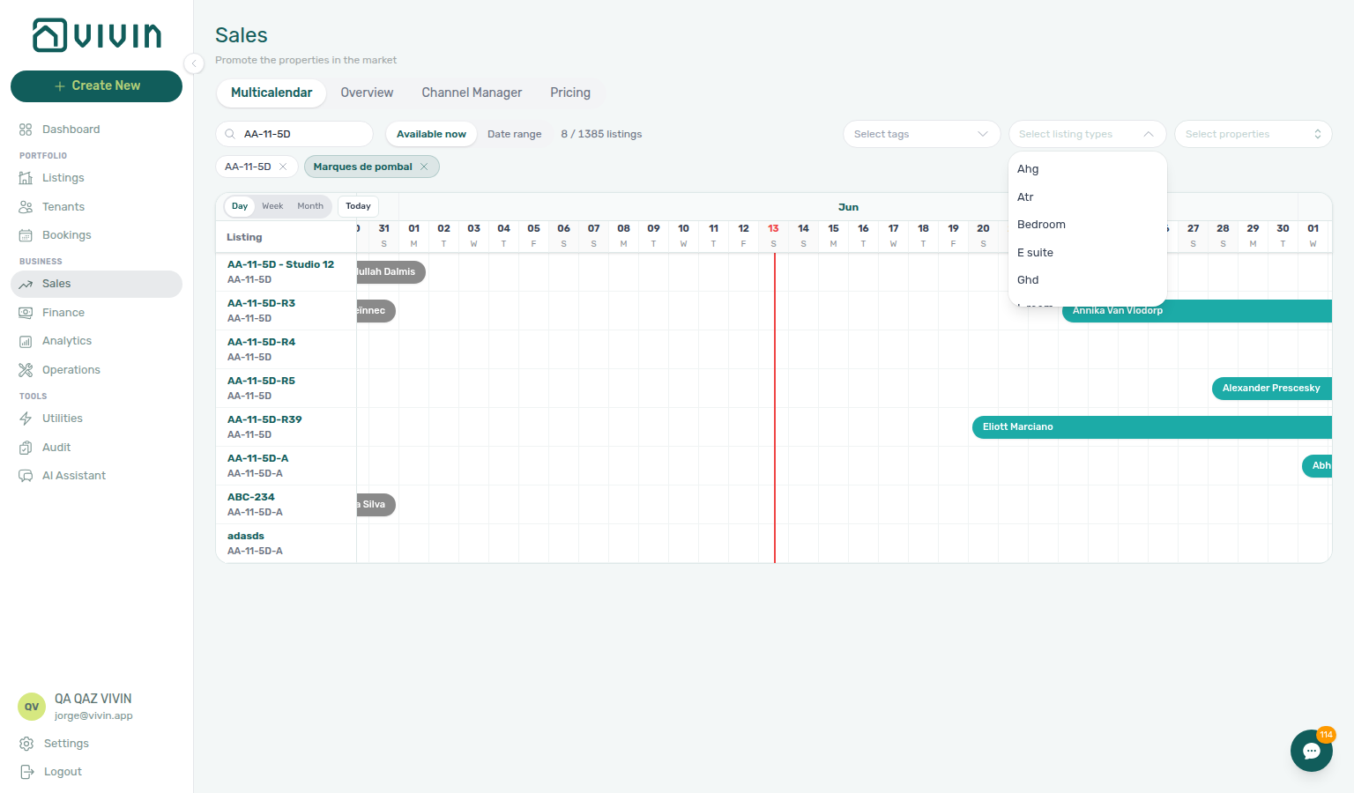Click the Finance money icon
The width and height of the screenshot is (1354, 793).
click(26, 313)
